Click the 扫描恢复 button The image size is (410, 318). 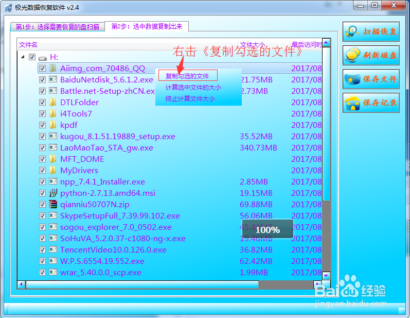(371, 31)
